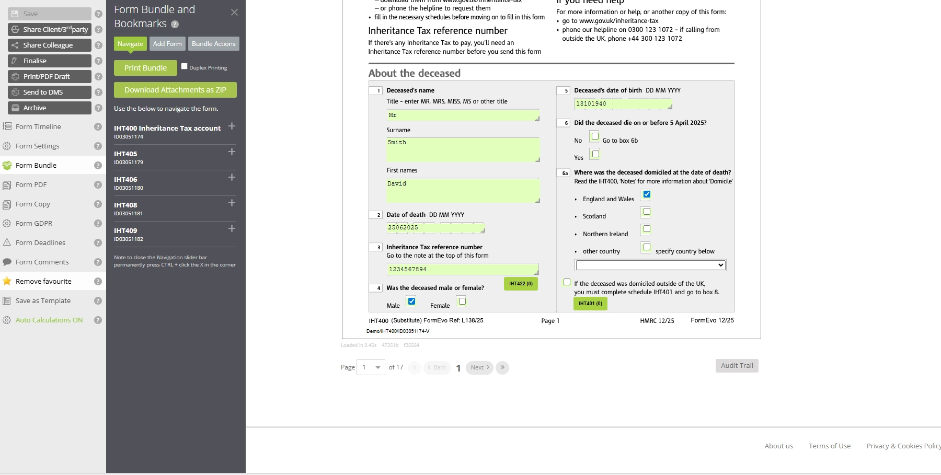
Task: Open the page number dropdown
Action: [371, 367]
